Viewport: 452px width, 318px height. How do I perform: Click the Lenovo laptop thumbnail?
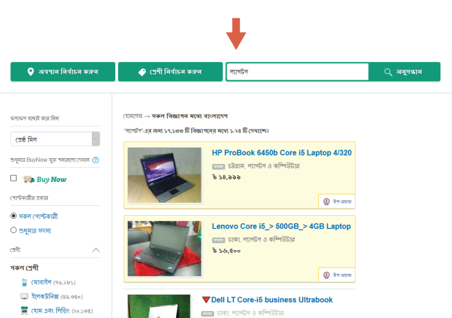click(164, 249)
